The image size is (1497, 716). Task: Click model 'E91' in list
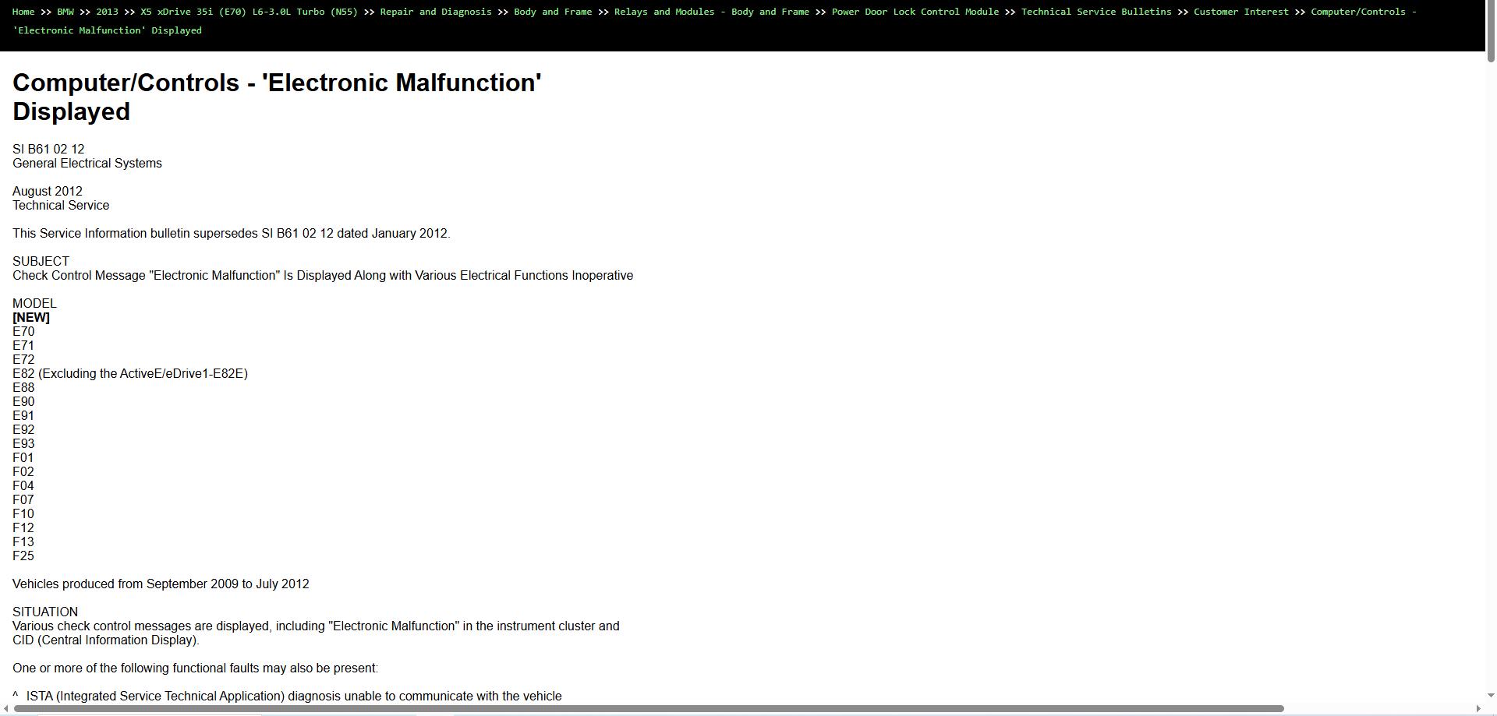pyautogui.click(x=23, y=415)
